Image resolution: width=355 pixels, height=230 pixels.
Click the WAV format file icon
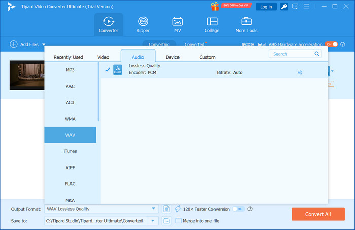tap(117, 69)
